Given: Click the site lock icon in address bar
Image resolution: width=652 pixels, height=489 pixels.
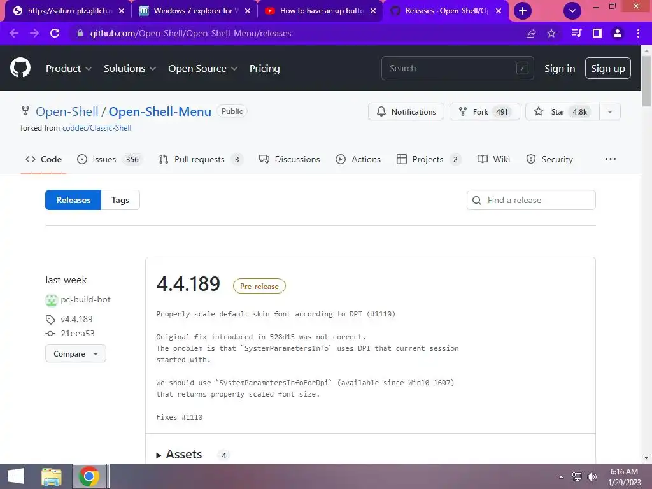Looking at the screenshot, I should [80, 33].
